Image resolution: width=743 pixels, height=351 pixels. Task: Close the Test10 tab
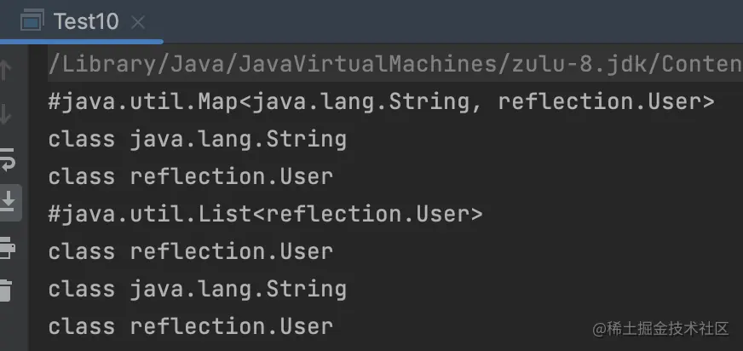137,22
